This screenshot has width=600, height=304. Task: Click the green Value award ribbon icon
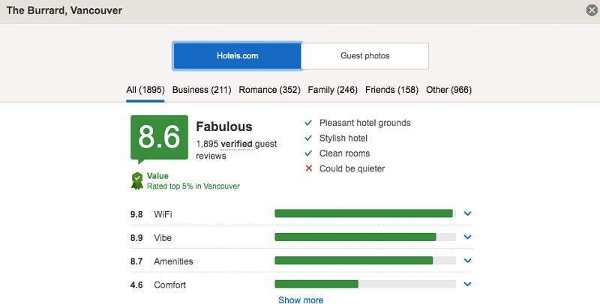136,180
